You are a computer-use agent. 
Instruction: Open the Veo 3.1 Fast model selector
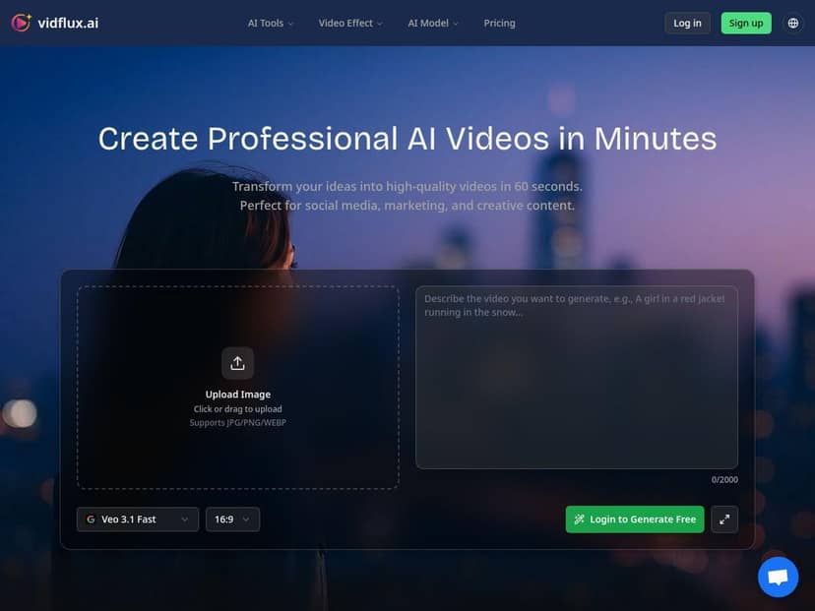[x=138, y=519]
